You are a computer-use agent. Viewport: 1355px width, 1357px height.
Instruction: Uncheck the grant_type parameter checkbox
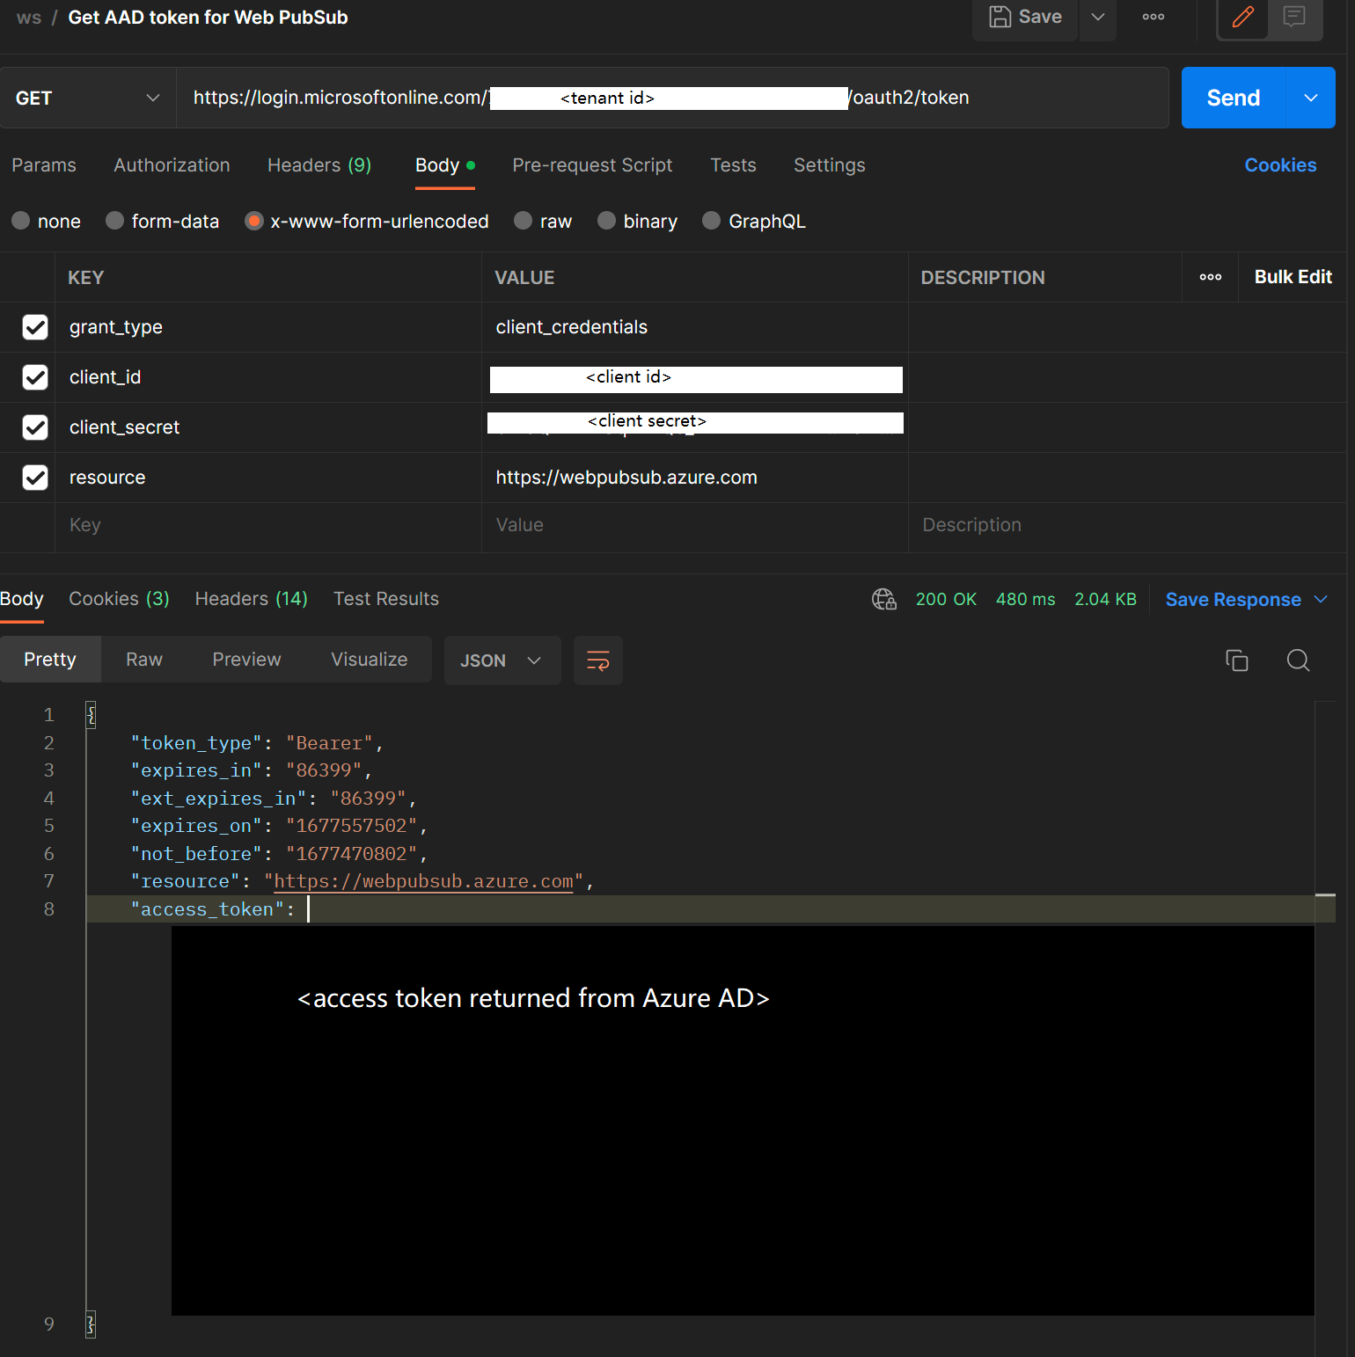35,327
